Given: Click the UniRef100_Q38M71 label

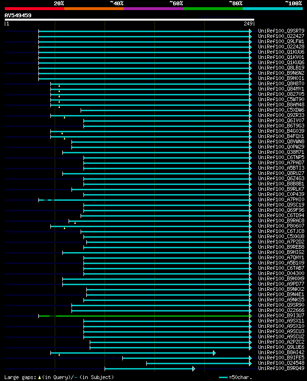Looking at the screenshot, I should click(x=281, y=152).
